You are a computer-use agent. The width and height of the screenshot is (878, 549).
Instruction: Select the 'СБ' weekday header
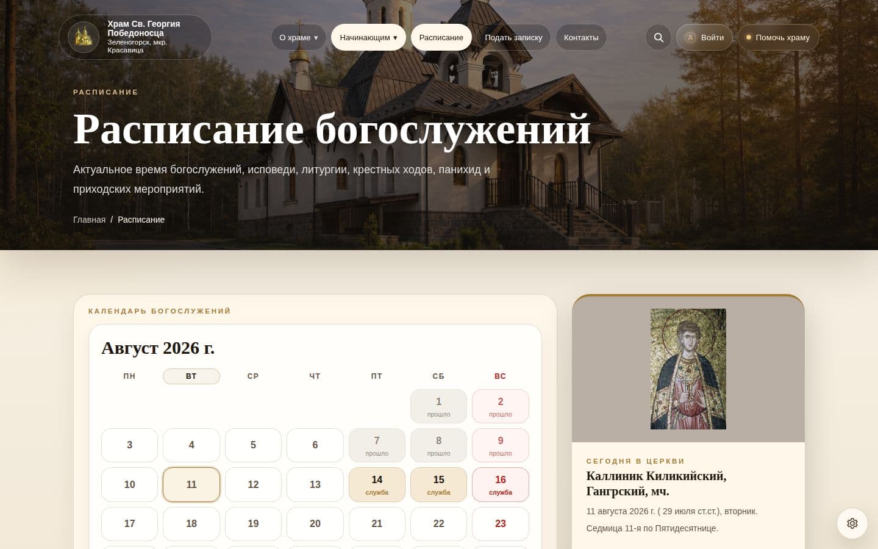tap(438, 376)
